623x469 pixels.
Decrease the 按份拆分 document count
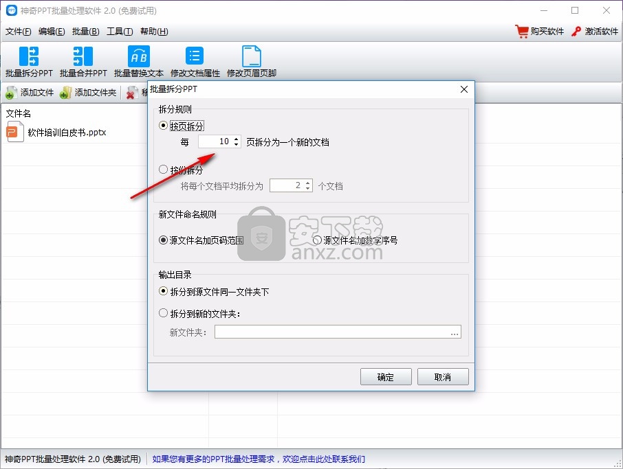coord(308,188)
